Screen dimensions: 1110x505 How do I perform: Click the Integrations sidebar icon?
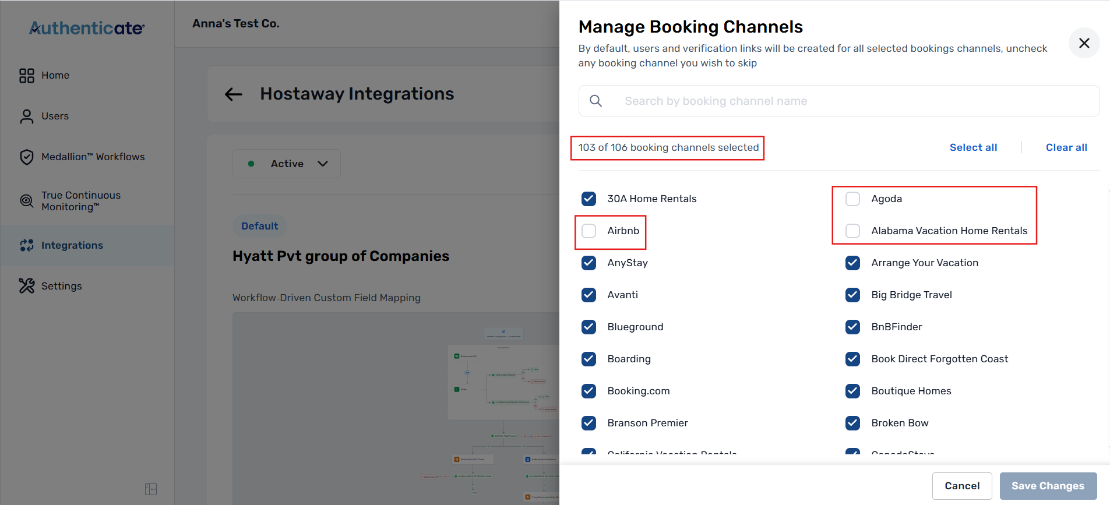pos(27,246)
